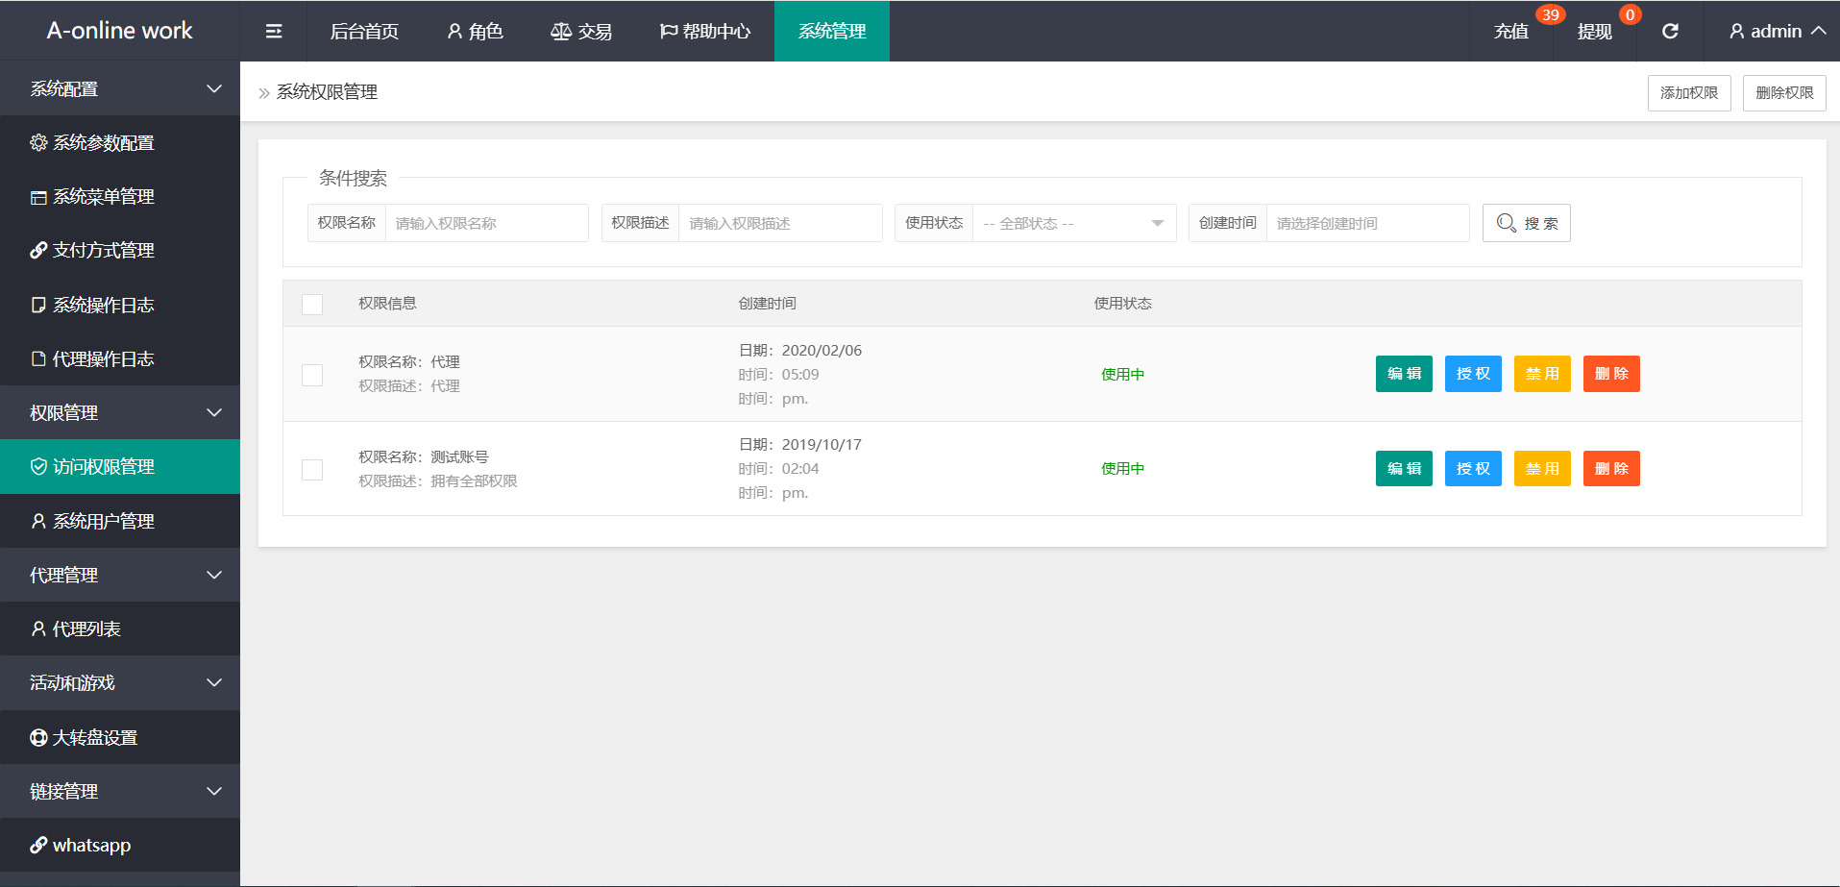Toggle the select-all checkbox in table header
This screenshot has width=1840, height=887.
click(x=312, y=305)
